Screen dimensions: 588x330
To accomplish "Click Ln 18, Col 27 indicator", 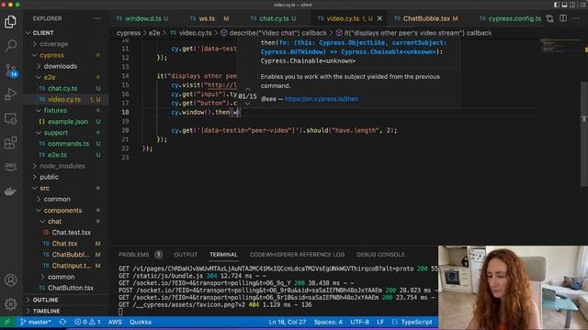I will coord(288,322).
